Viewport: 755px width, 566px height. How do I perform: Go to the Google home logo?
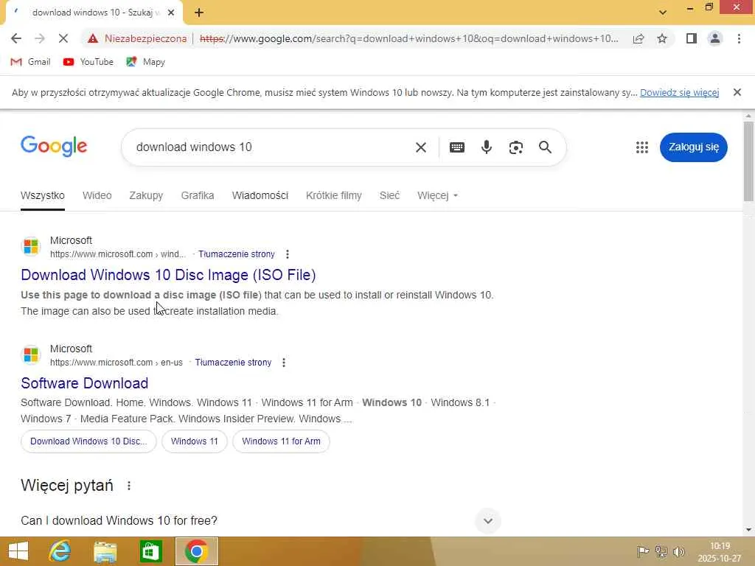54,147
